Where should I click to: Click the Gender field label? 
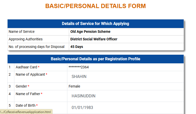click(x=21, y=86)
